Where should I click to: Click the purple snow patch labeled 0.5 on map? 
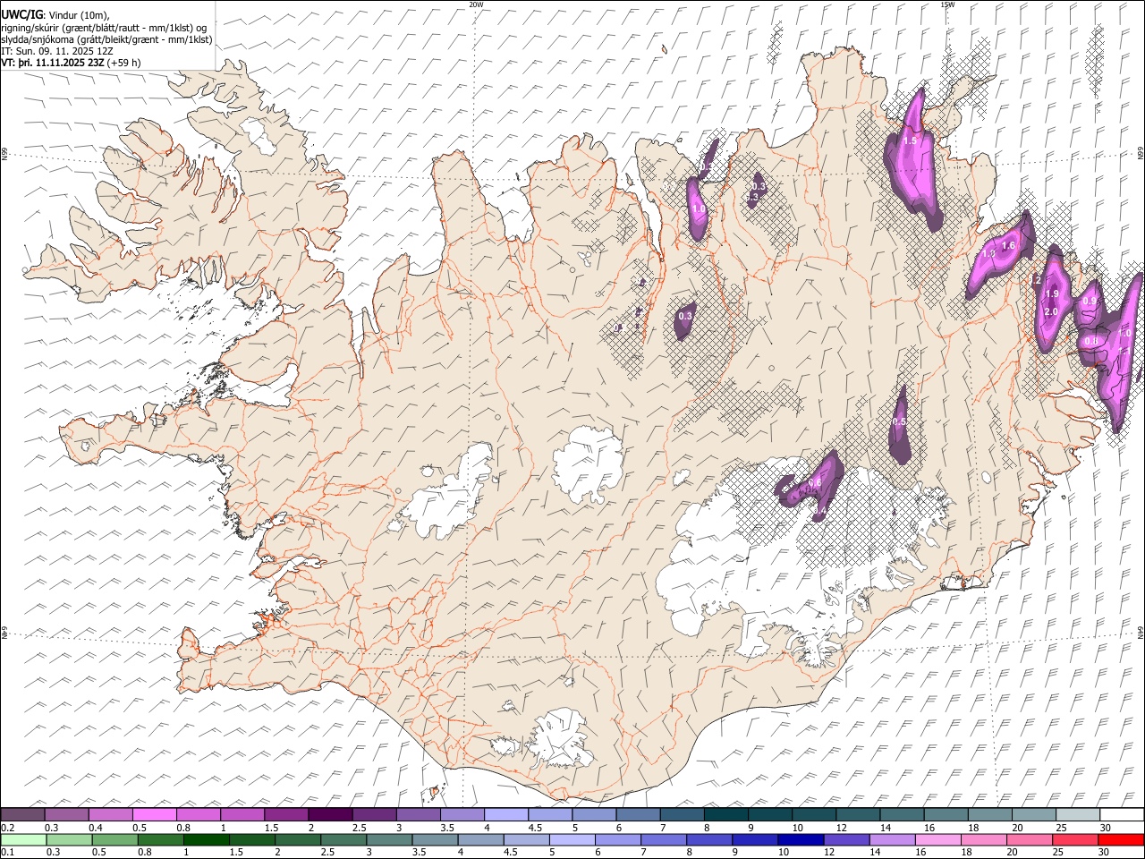[899, 425]
